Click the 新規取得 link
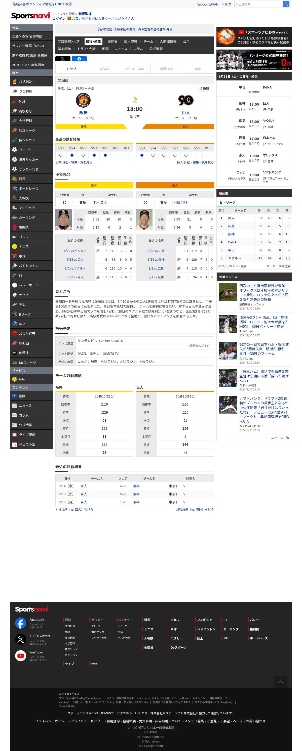Viewport: 302px width, 751px height. 85,14
